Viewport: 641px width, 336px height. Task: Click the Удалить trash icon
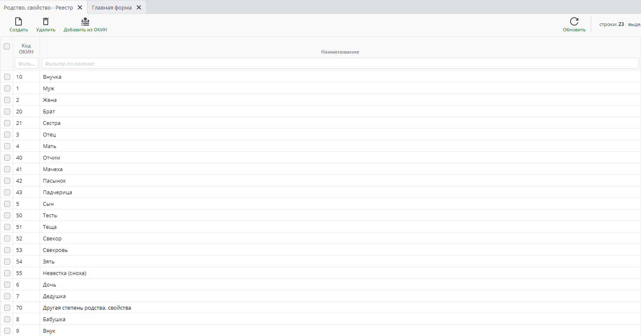click(46, 21)
